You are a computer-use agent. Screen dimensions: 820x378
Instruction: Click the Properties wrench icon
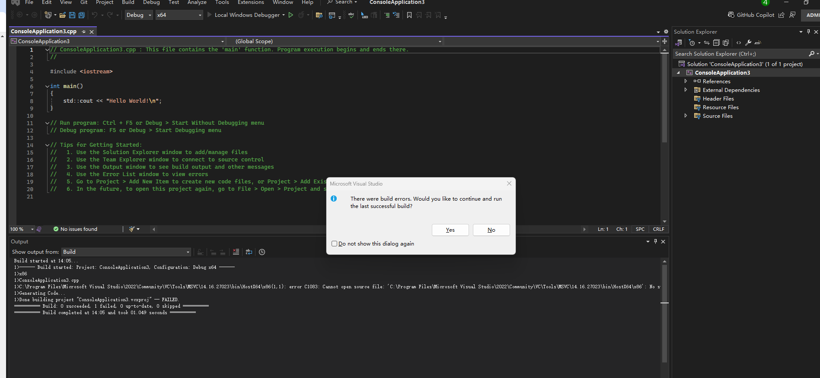pos(748,43)
